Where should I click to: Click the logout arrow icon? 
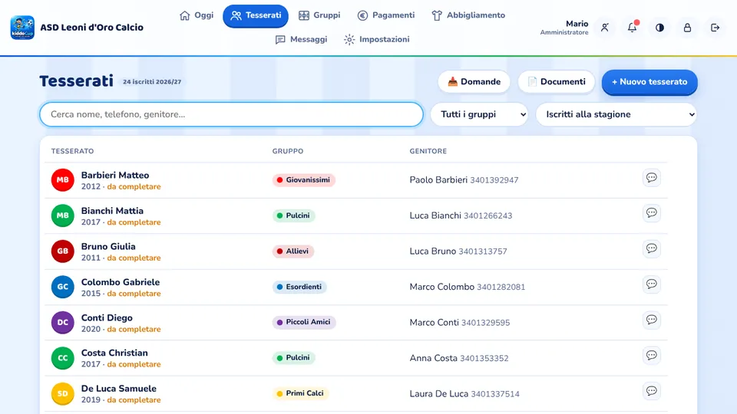715,28
